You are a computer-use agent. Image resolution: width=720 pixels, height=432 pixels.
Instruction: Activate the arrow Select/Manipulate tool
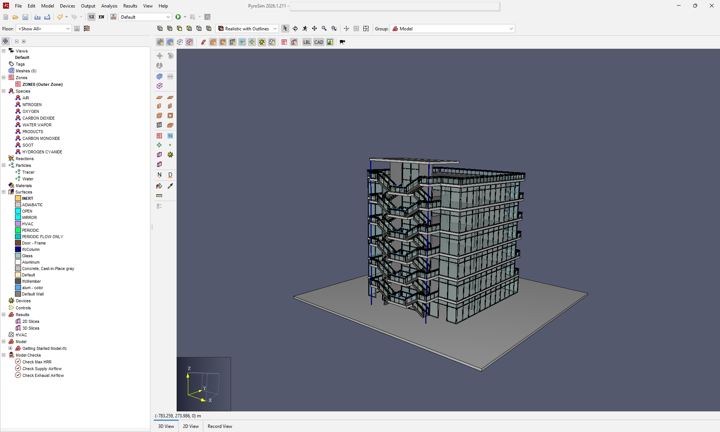point(285,28)
